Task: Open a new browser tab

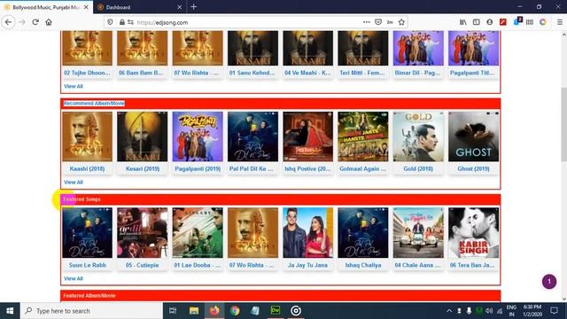Action: (194, 7)
